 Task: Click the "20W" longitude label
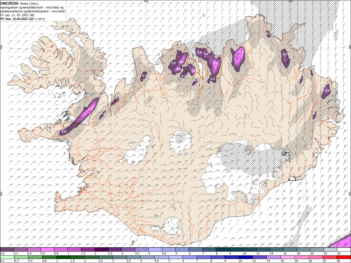(146, 1)
